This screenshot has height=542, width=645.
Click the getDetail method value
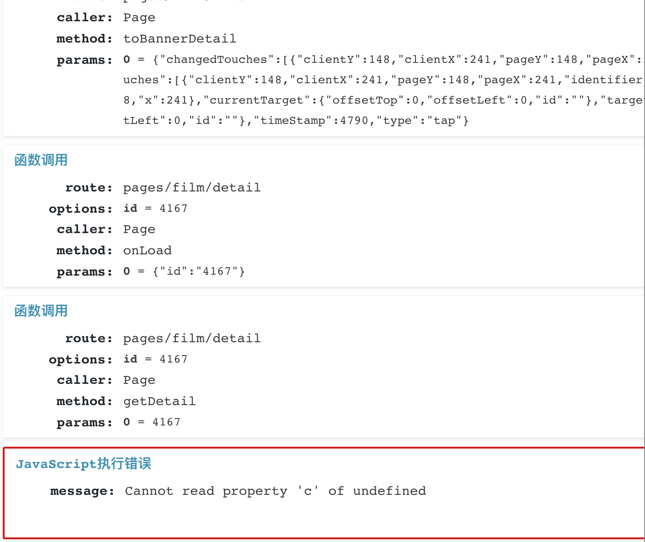(160, 401)
